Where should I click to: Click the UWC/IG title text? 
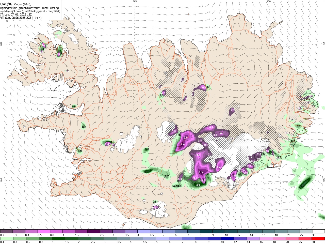point(6,4)
